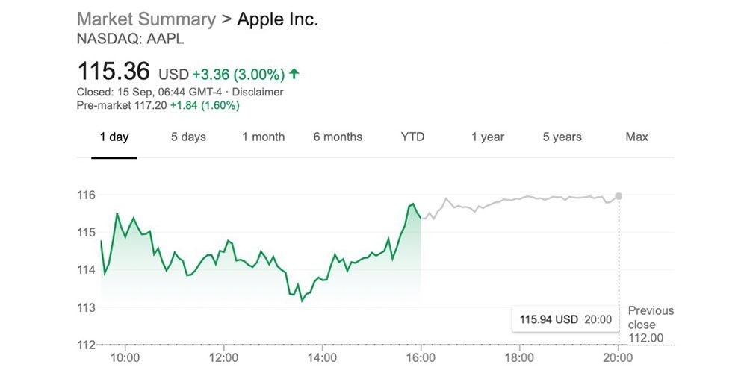The image size is (747, 373).
Task: Click the Market Summary breadcrumb link
Action: pyautogui.click(x=146, y=19)
